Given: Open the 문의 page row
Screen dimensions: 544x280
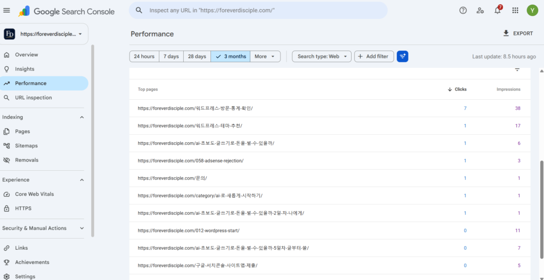Looking at the screenshot, I should point(329,178).
